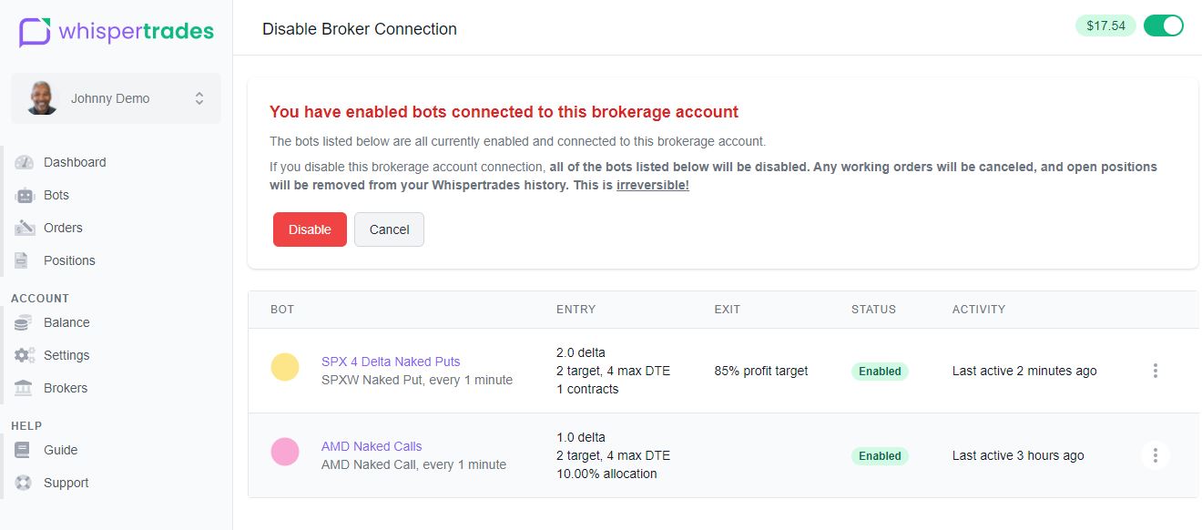This screenshot has height=530, width=1202.
Task: Open the AMD Naked Calls link
Action: click(372, 446)
